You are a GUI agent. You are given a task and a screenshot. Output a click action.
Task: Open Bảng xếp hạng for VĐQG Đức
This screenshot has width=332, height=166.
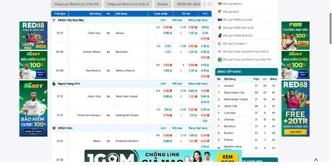[x=198, y=128]
